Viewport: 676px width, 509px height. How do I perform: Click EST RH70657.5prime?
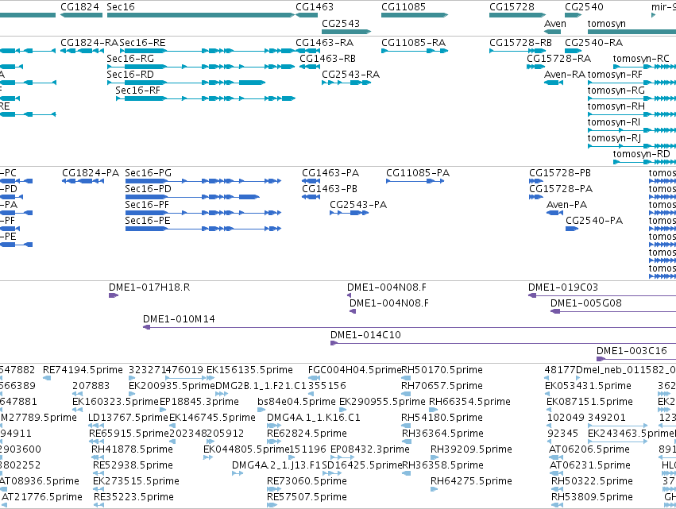coord(406,395)
